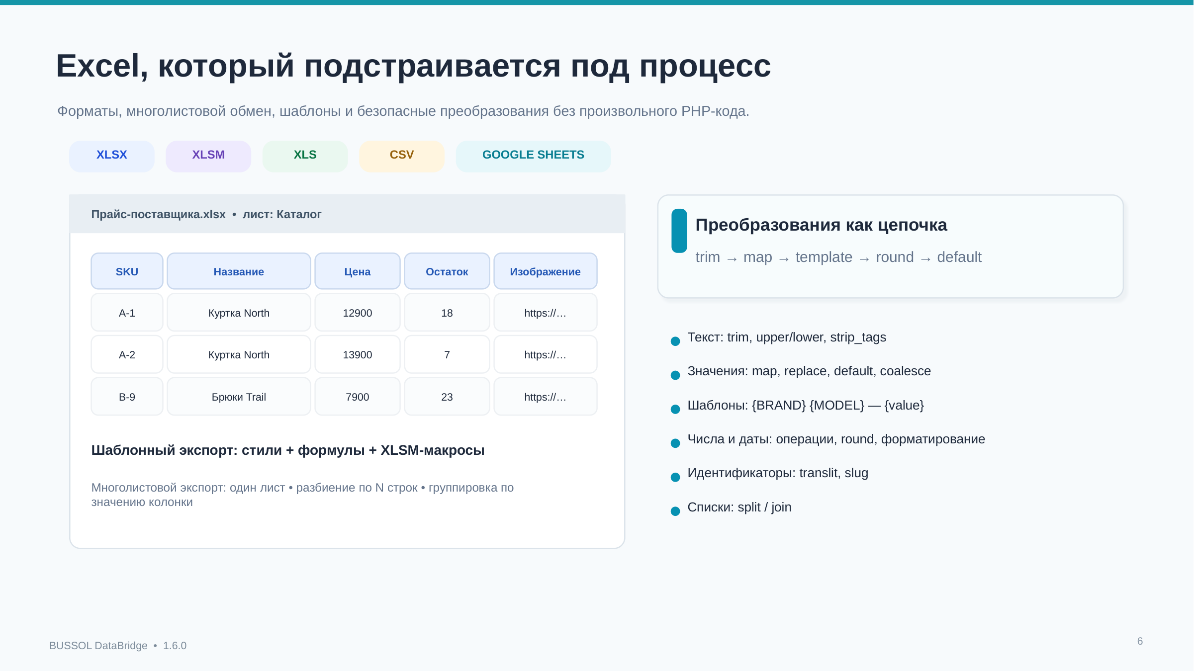Viewport: 1194px width, 671px height.
Task: Click the Брюки Trail name cell
Action: coord(239,397)
